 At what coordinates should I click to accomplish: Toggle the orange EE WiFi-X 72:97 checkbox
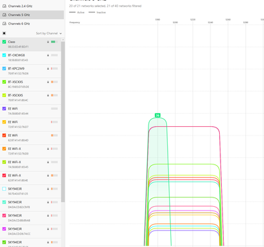point(4,149)
